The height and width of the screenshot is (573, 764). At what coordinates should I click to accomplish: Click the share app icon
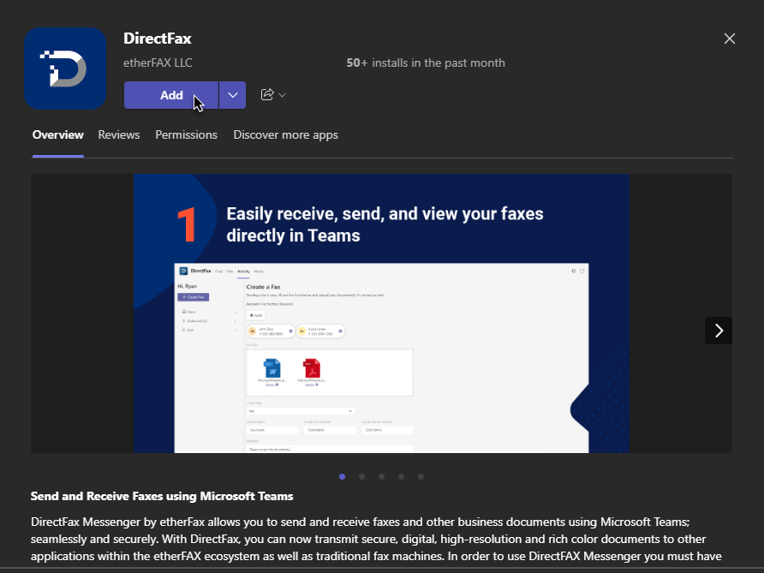pos(267,95)
